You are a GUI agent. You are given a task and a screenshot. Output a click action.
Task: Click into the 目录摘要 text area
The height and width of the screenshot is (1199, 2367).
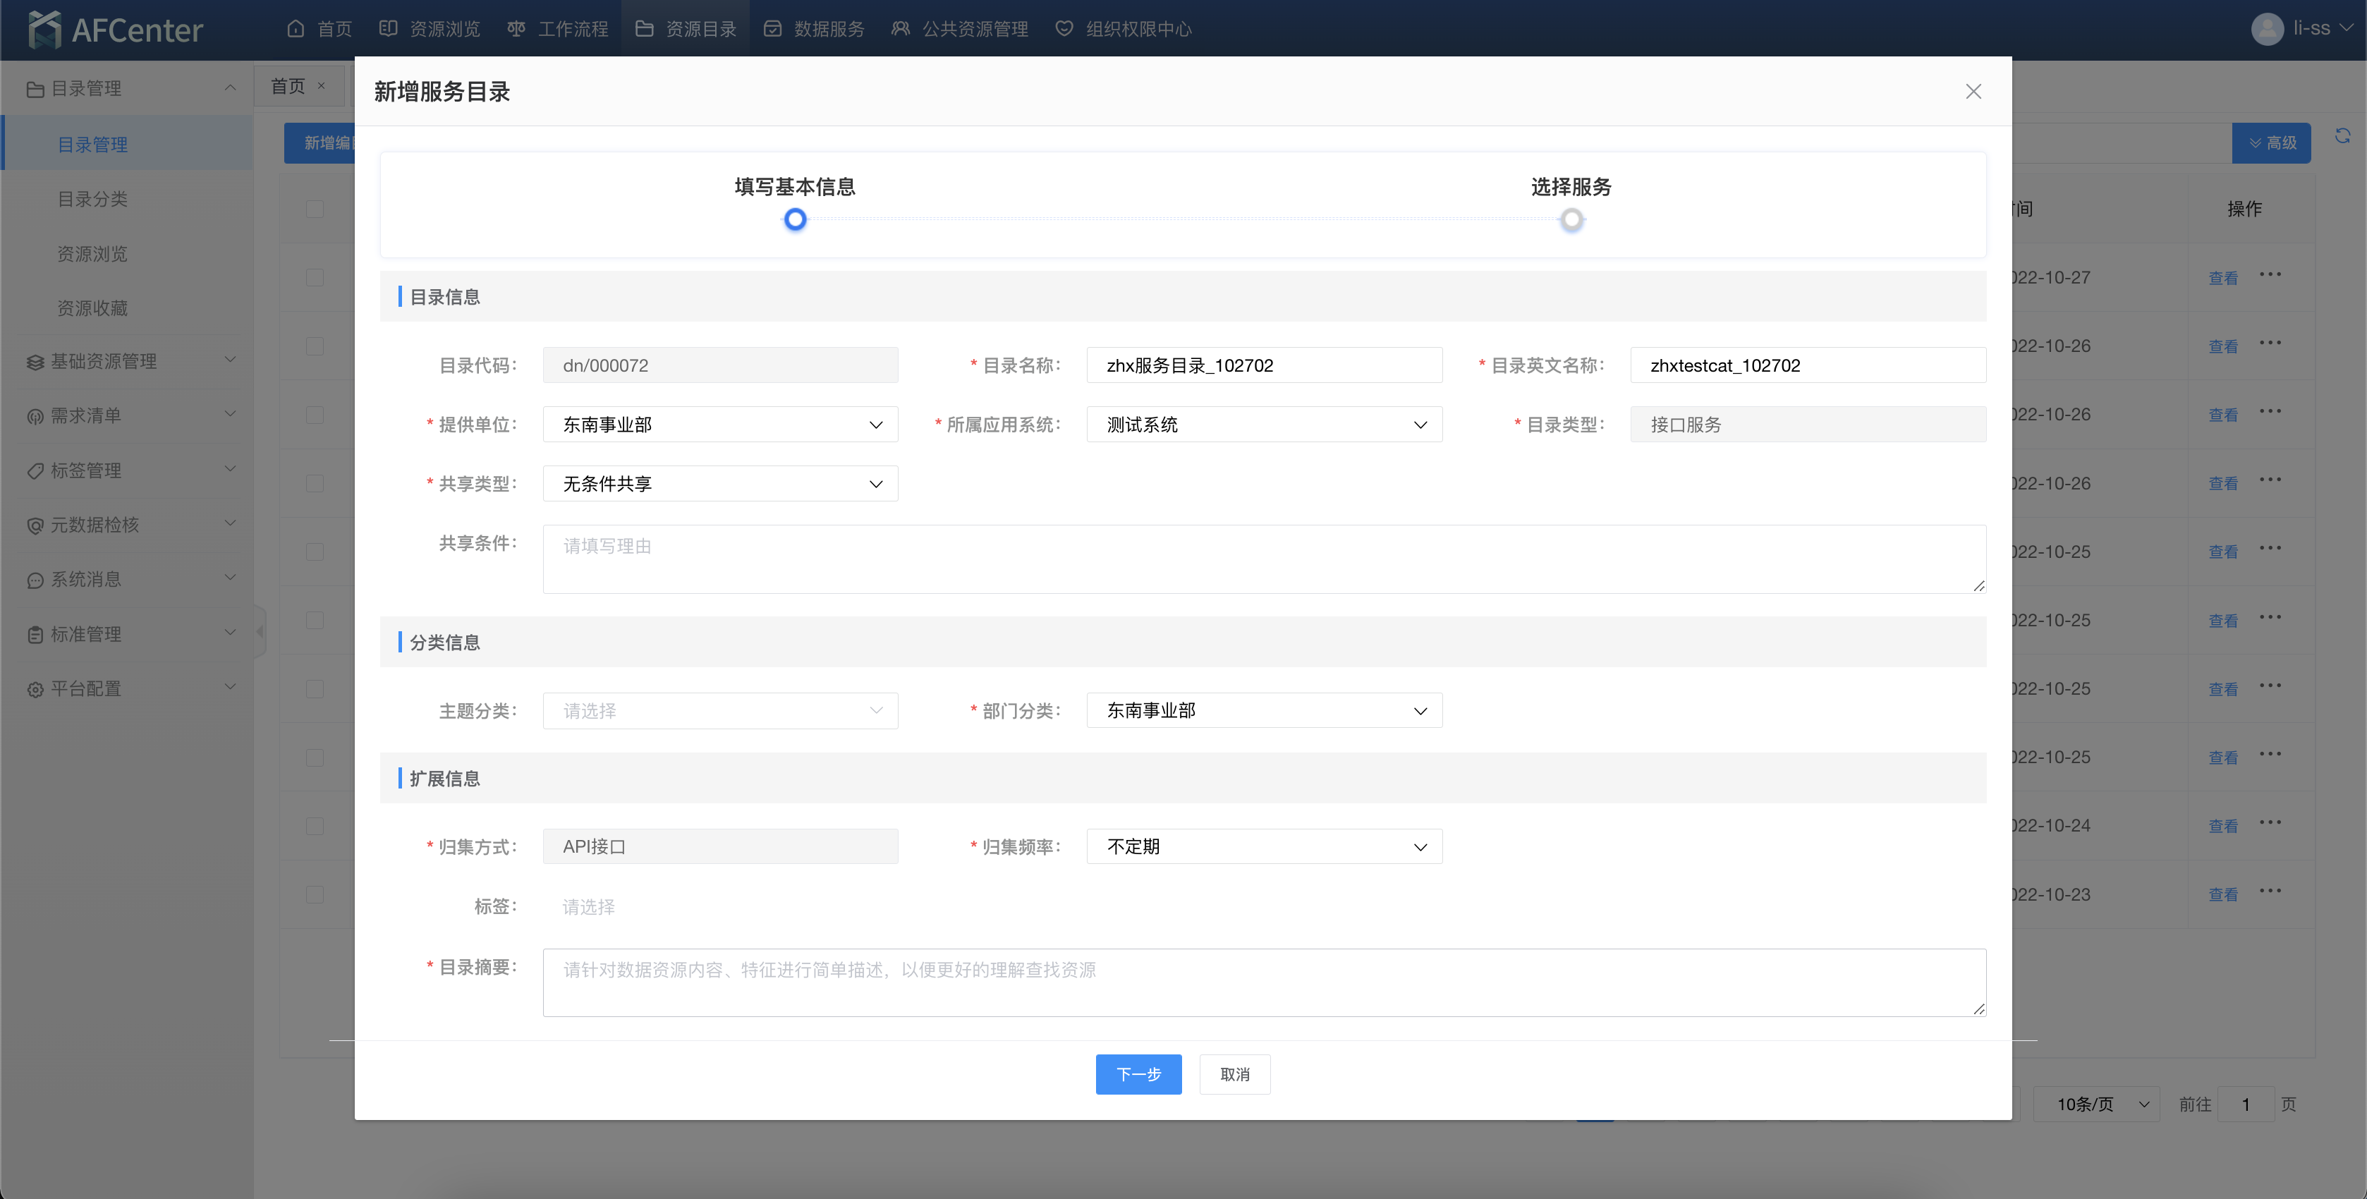click(1263, 982)
